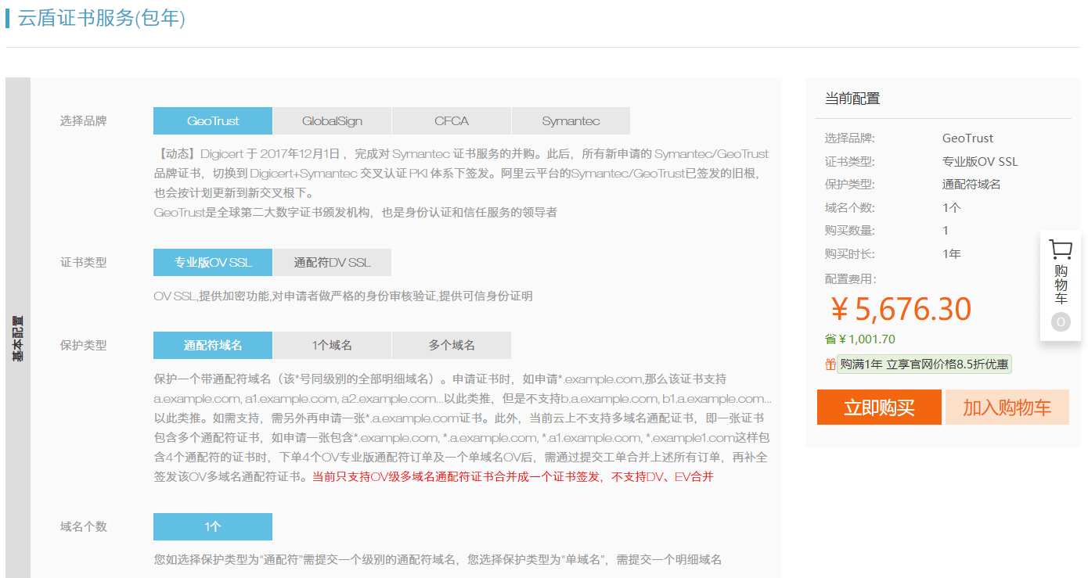Viewport: 1088px width, 578px height.
Task: Click the 通配符域名 value in summary panel
Action: point(971,185)
